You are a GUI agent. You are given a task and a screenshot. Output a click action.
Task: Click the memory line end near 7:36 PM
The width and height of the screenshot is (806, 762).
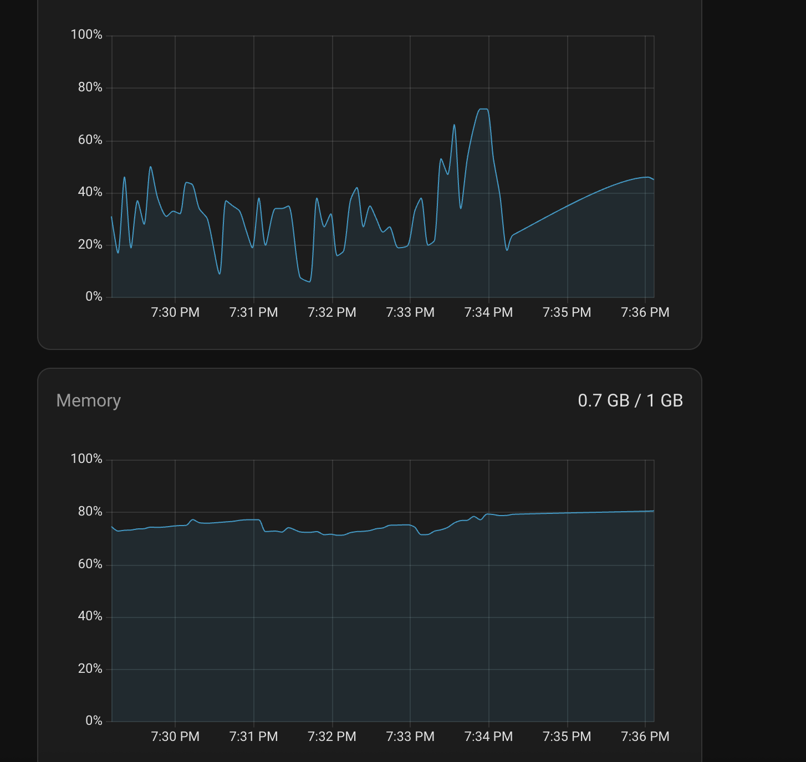(653, 511)
